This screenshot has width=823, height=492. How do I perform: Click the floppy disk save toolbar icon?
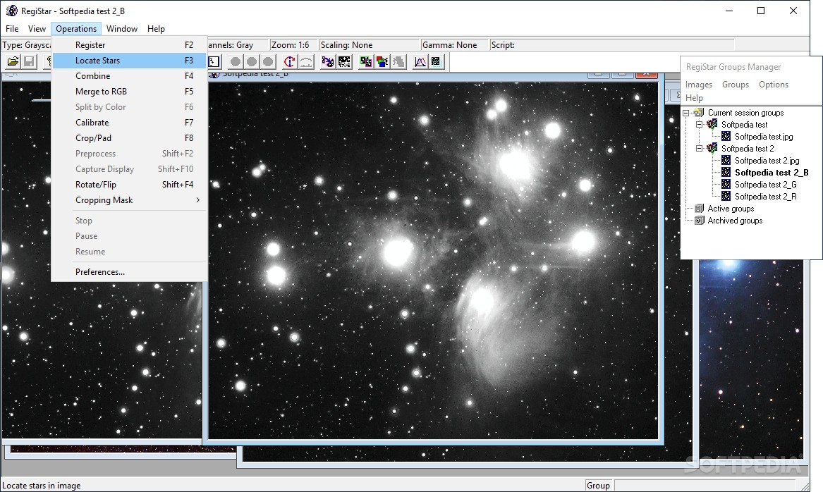(x=29, y=62)
